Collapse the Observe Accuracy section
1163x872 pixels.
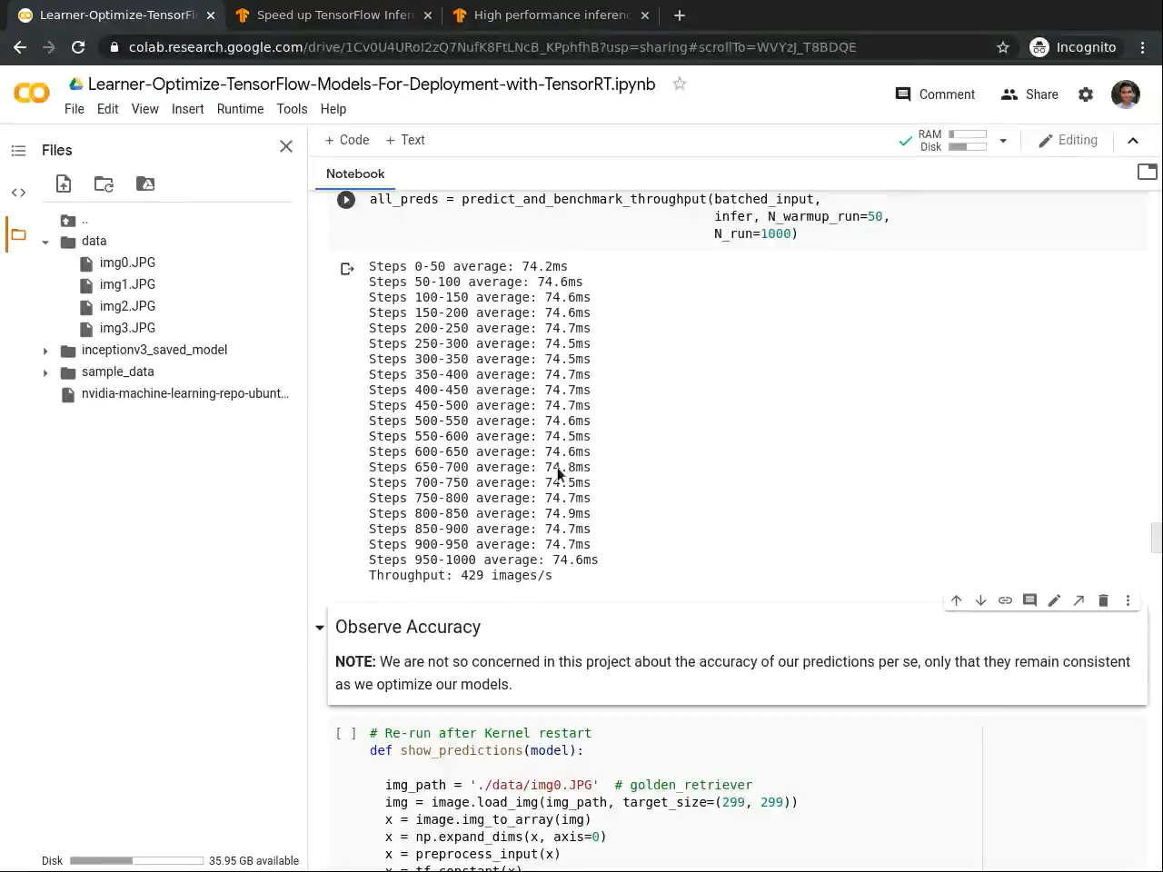[320, 628]
